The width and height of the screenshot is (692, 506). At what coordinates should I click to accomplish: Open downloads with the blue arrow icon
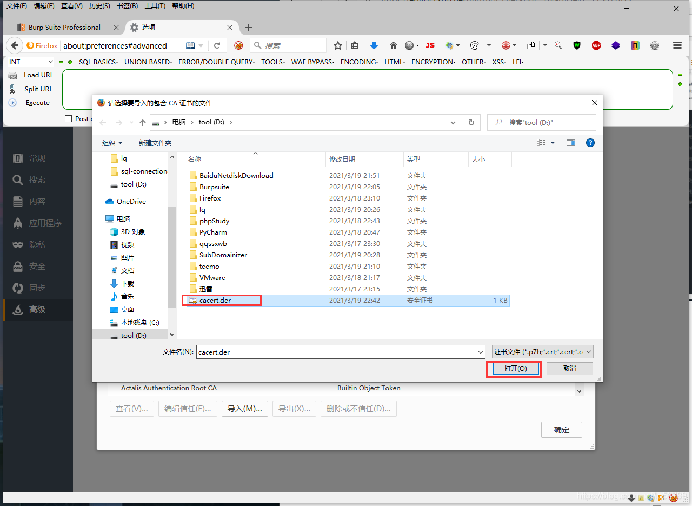374,46
